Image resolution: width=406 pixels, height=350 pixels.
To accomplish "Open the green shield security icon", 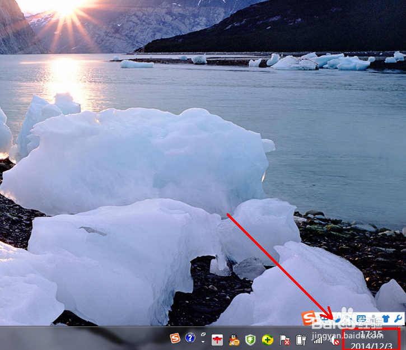I will [250, 340].
